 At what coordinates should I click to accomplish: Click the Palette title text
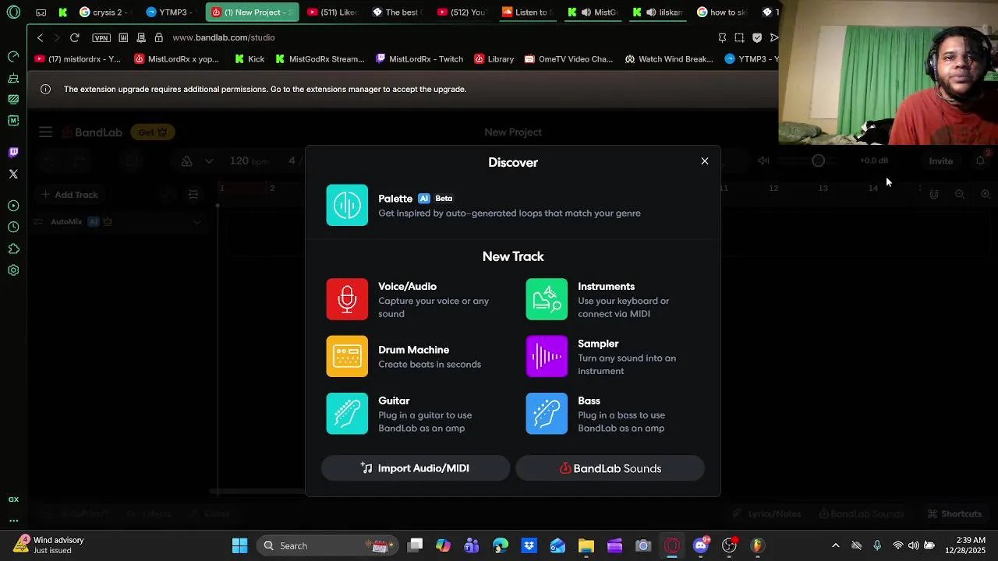click(x=395, y=198)
